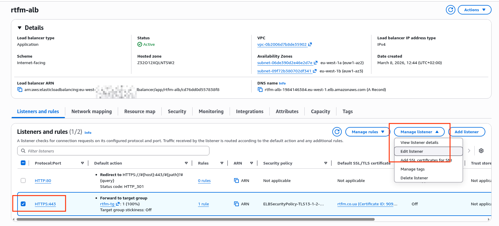Image resolution: width=499 pixels, height=226 pixels.
Task: Toggle the select-all listeners header checkbox
Action: [x=23, y=163]
